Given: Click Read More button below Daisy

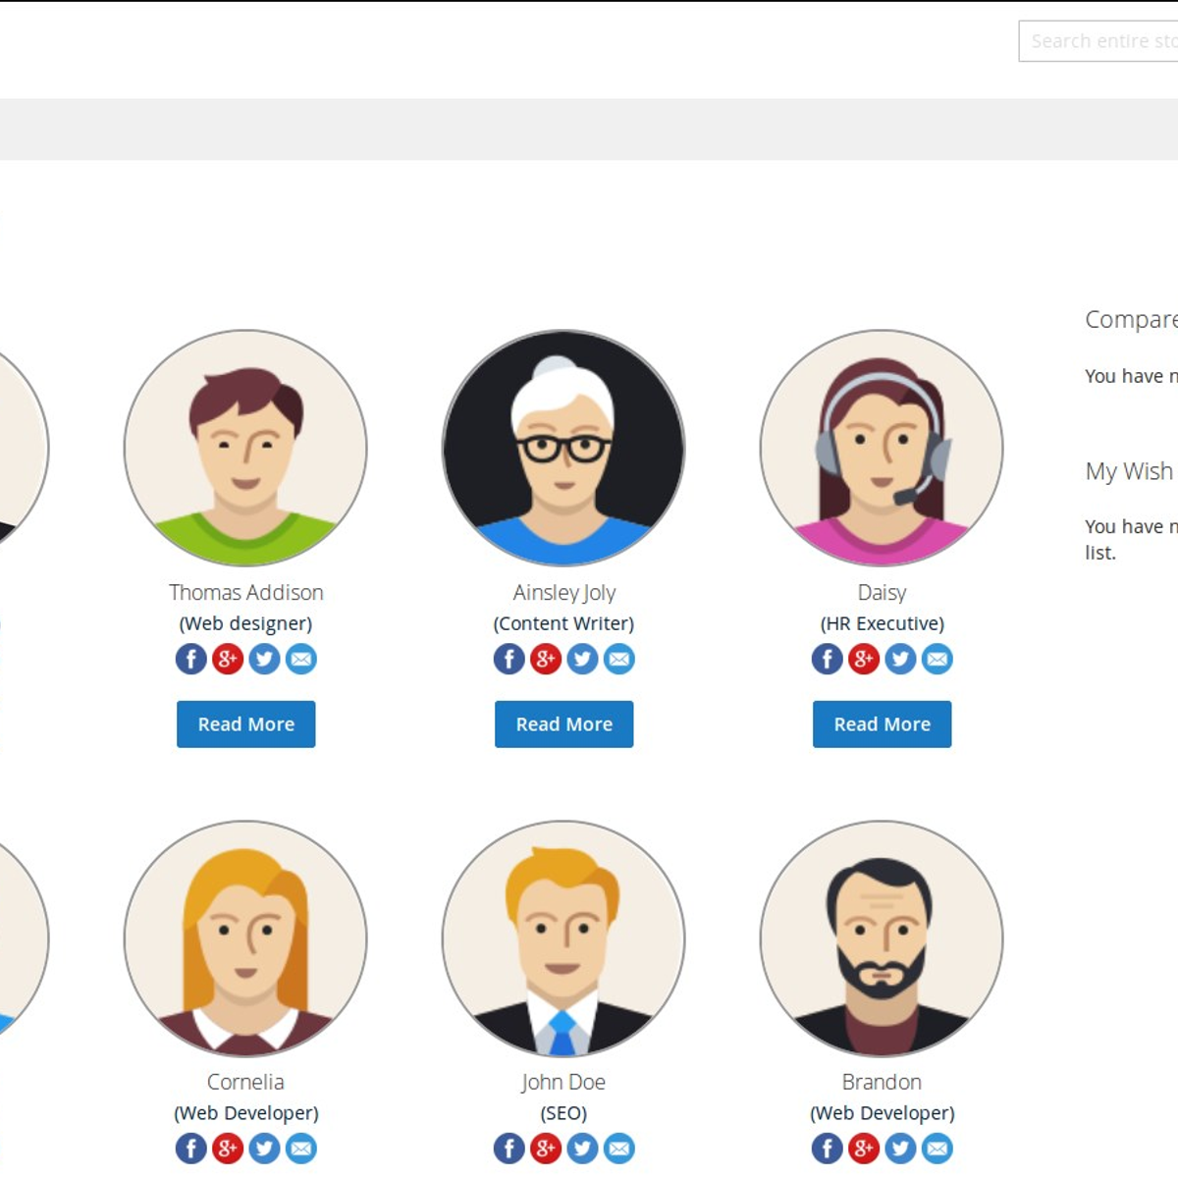Looking at the screenshot, I should tap(882, 724).
